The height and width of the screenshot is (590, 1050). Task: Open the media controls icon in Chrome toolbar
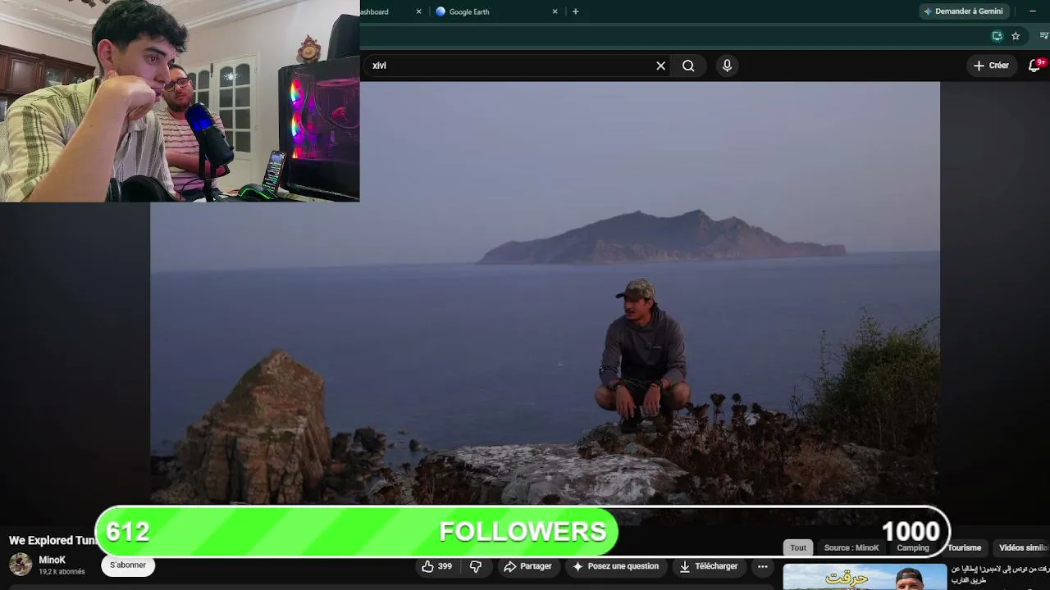point(1043,36)
